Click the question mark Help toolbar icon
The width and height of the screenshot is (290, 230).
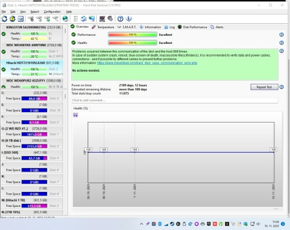click(121, 18)
